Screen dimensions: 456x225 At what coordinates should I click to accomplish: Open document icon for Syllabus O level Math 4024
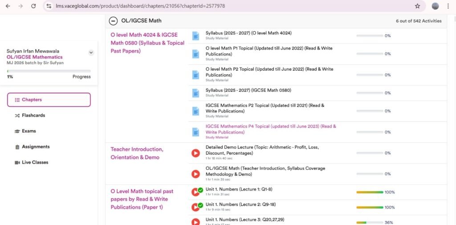click(x=195, y=36)
